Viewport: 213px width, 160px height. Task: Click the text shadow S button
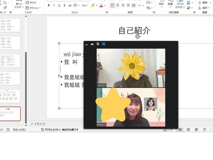[x=64, y=5]
